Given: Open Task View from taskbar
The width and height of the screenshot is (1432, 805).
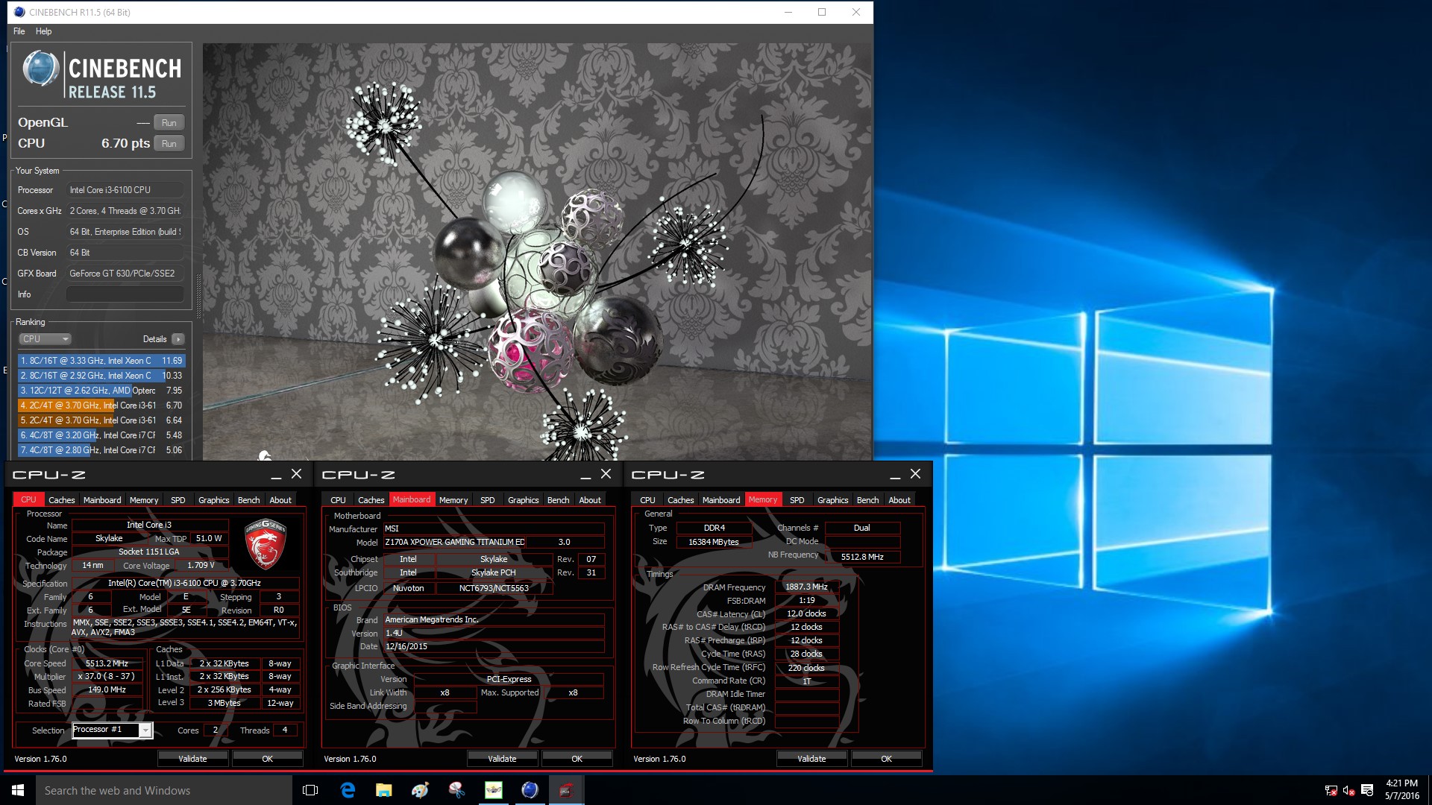Looking at the screenshot, I should pos(310,790).
